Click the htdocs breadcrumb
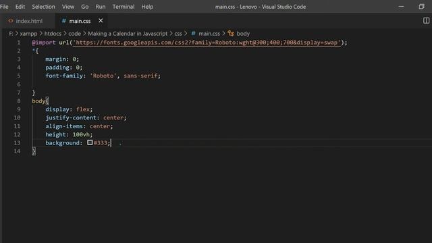432x243 pixels. pyautogui.click(x=53, y=34)
